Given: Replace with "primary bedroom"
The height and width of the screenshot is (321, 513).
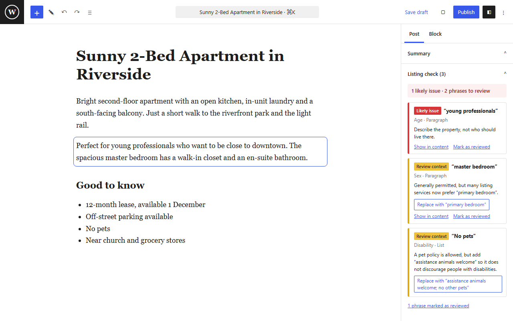Looking at the screenshot, I should point(452,205).
